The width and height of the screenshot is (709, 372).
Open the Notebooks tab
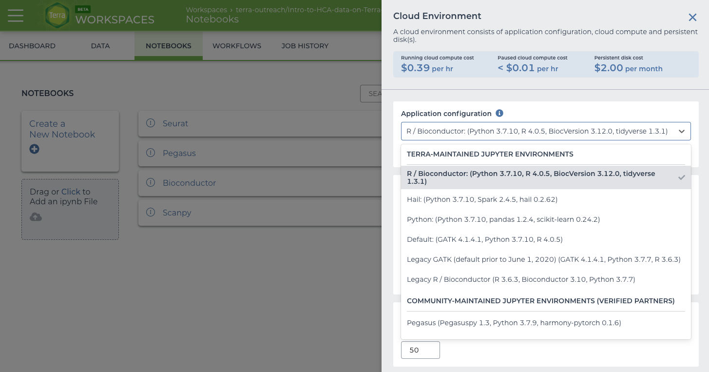pos(169,46)
